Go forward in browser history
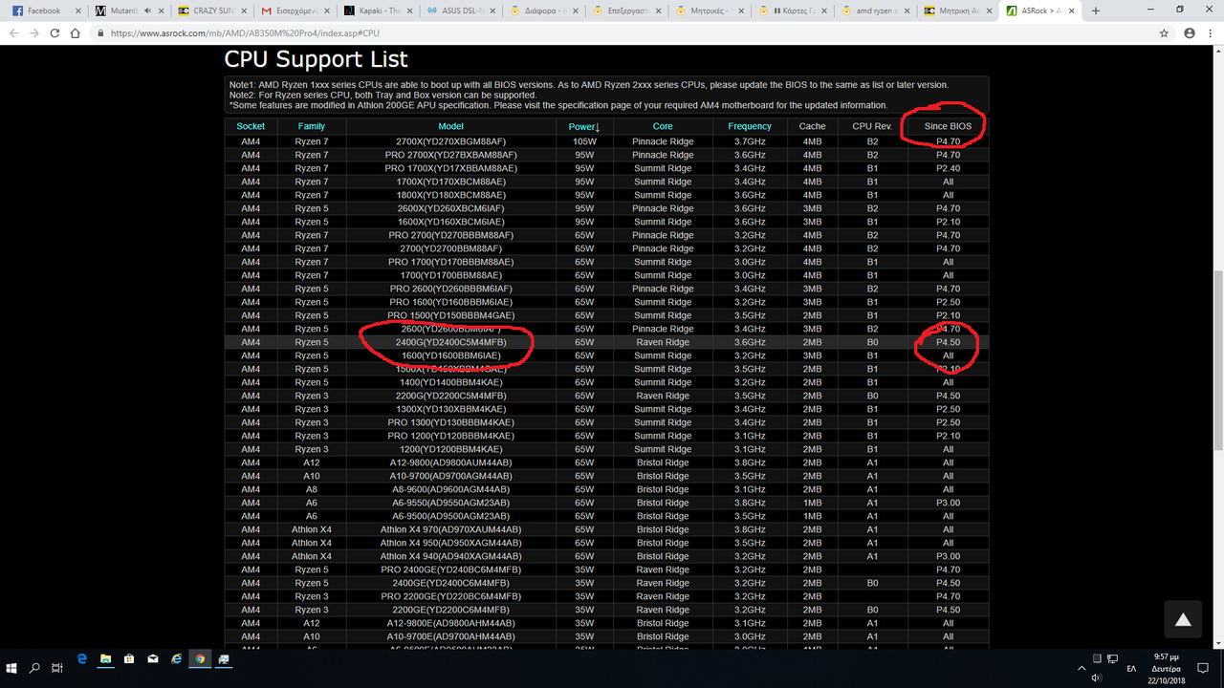 pos(35,32)
